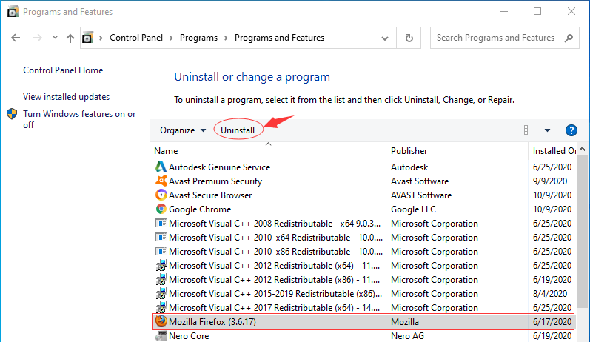The height and width of the screenshot is (342, 590).
Task: Click the Avast Software publisher cell
Action: tap(420, 181)
